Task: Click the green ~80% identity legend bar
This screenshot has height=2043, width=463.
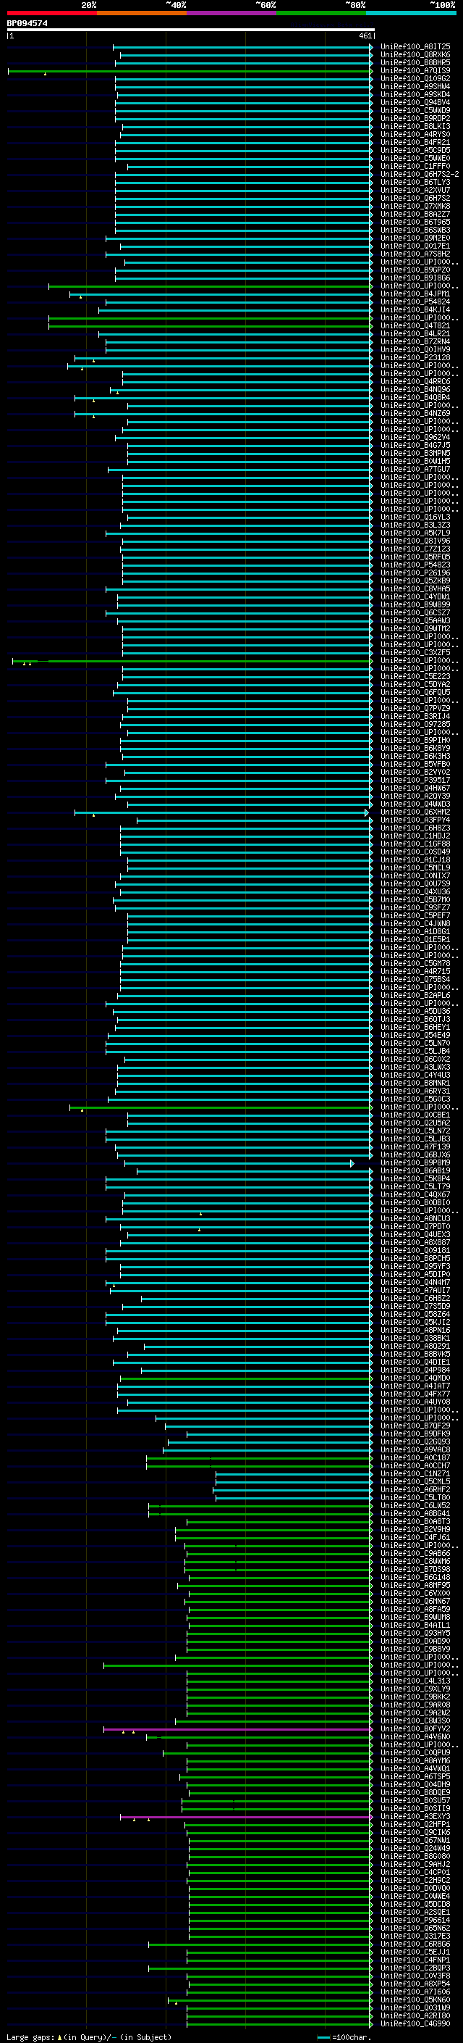Action: click(321, 13)
